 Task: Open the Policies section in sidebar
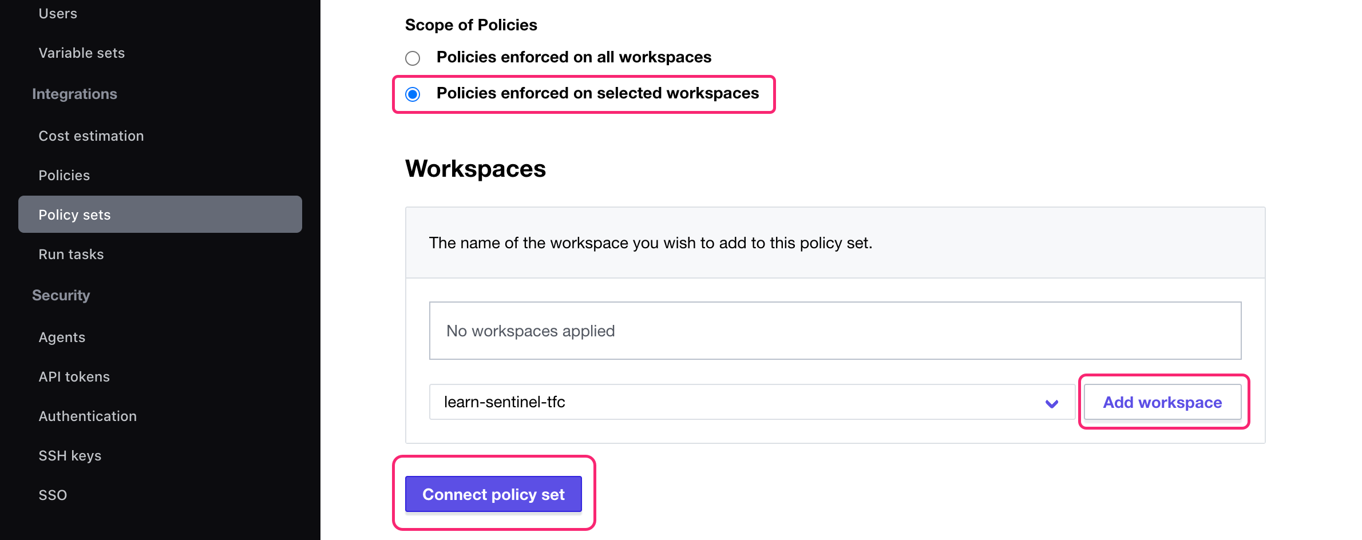click(x=64, y=175)
